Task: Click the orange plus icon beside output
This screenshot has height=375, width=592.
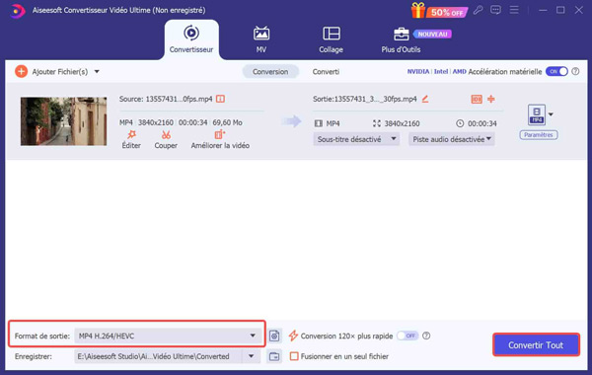Action: click(x=491, y=99)
